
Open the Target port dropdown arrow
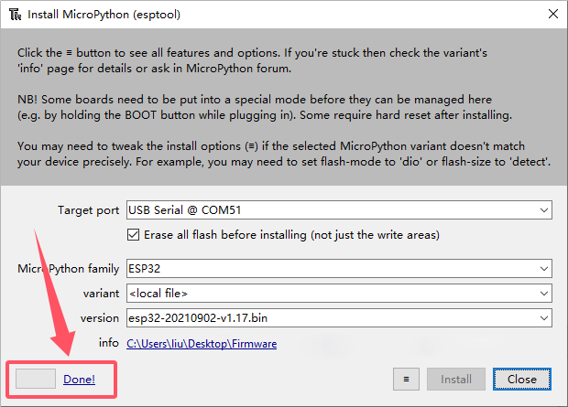pyautogui.click(x=544, y=210)
